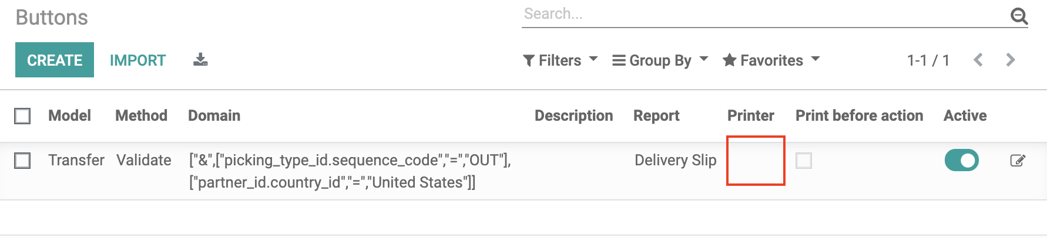Screen dimensions: 1047x238
Task: Expand the Group By dropdown
Action: (660, 60)
